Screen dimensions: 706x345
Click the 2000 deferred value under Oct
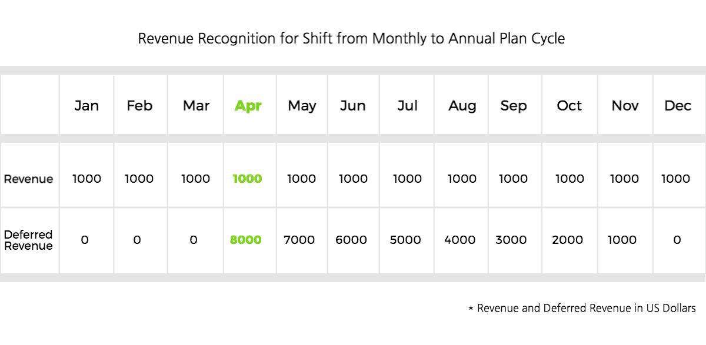(x=568, y=240)
